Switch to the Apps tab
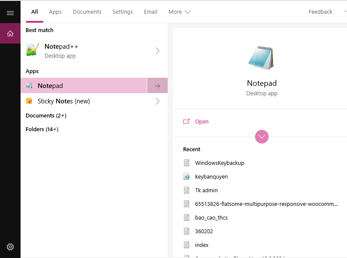 (55, 12)
